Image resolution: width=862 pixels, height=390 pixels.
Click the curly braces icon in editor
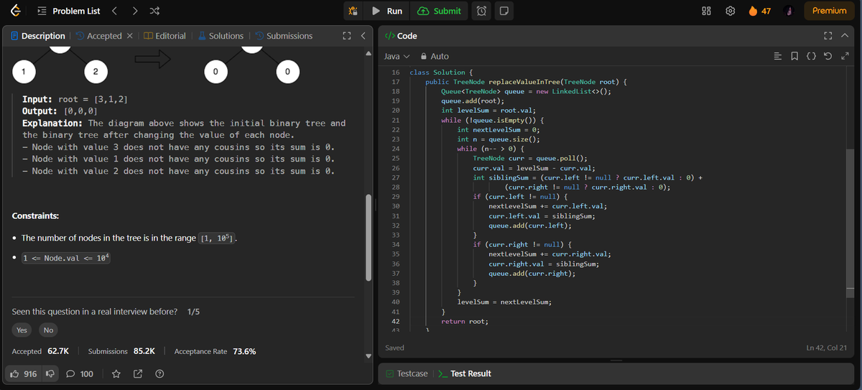(x=812, y=56)
